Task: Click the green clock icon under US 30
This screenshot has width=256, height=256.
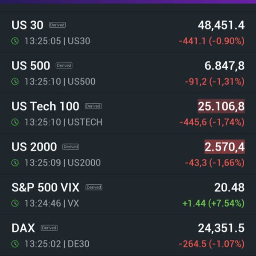Action: click(15, 41)
